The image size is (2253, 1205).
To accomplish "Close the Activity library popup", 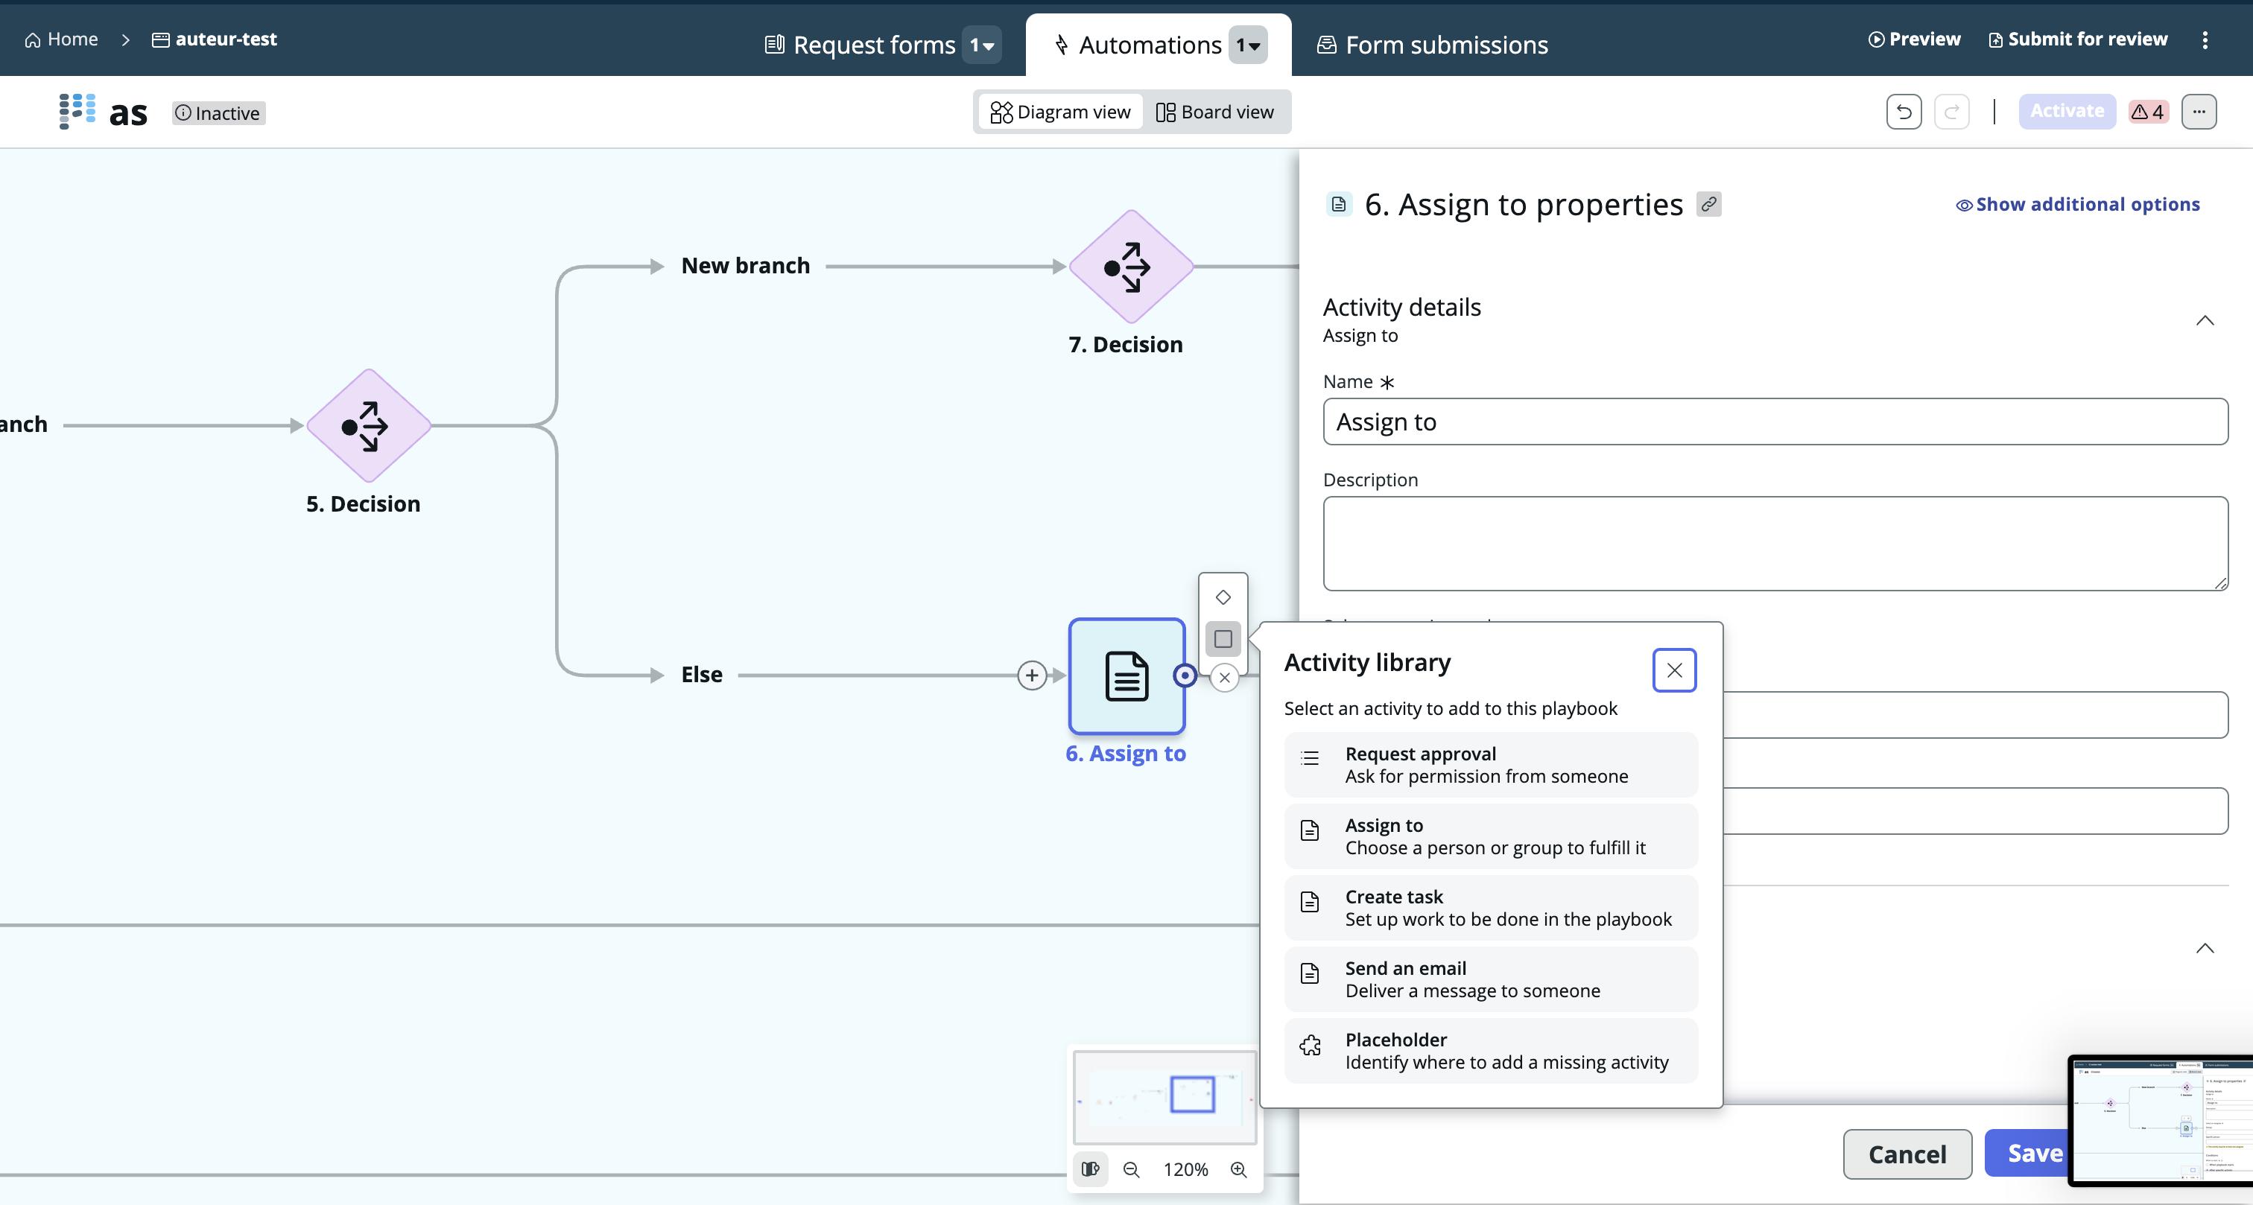I will pos(1674,671).
